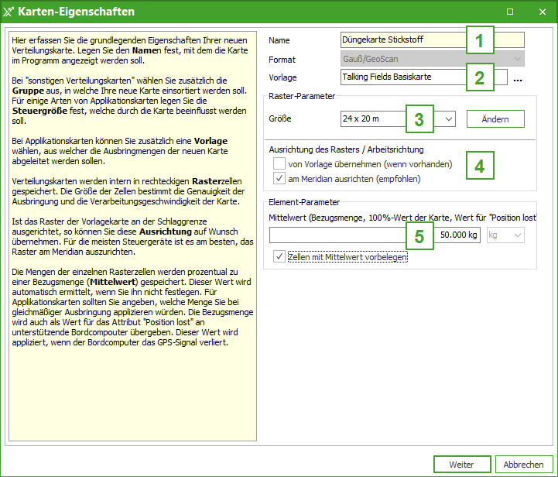Click the green number 2 marker
This screenshot has height=477, width=558.
tap(480, 77)
